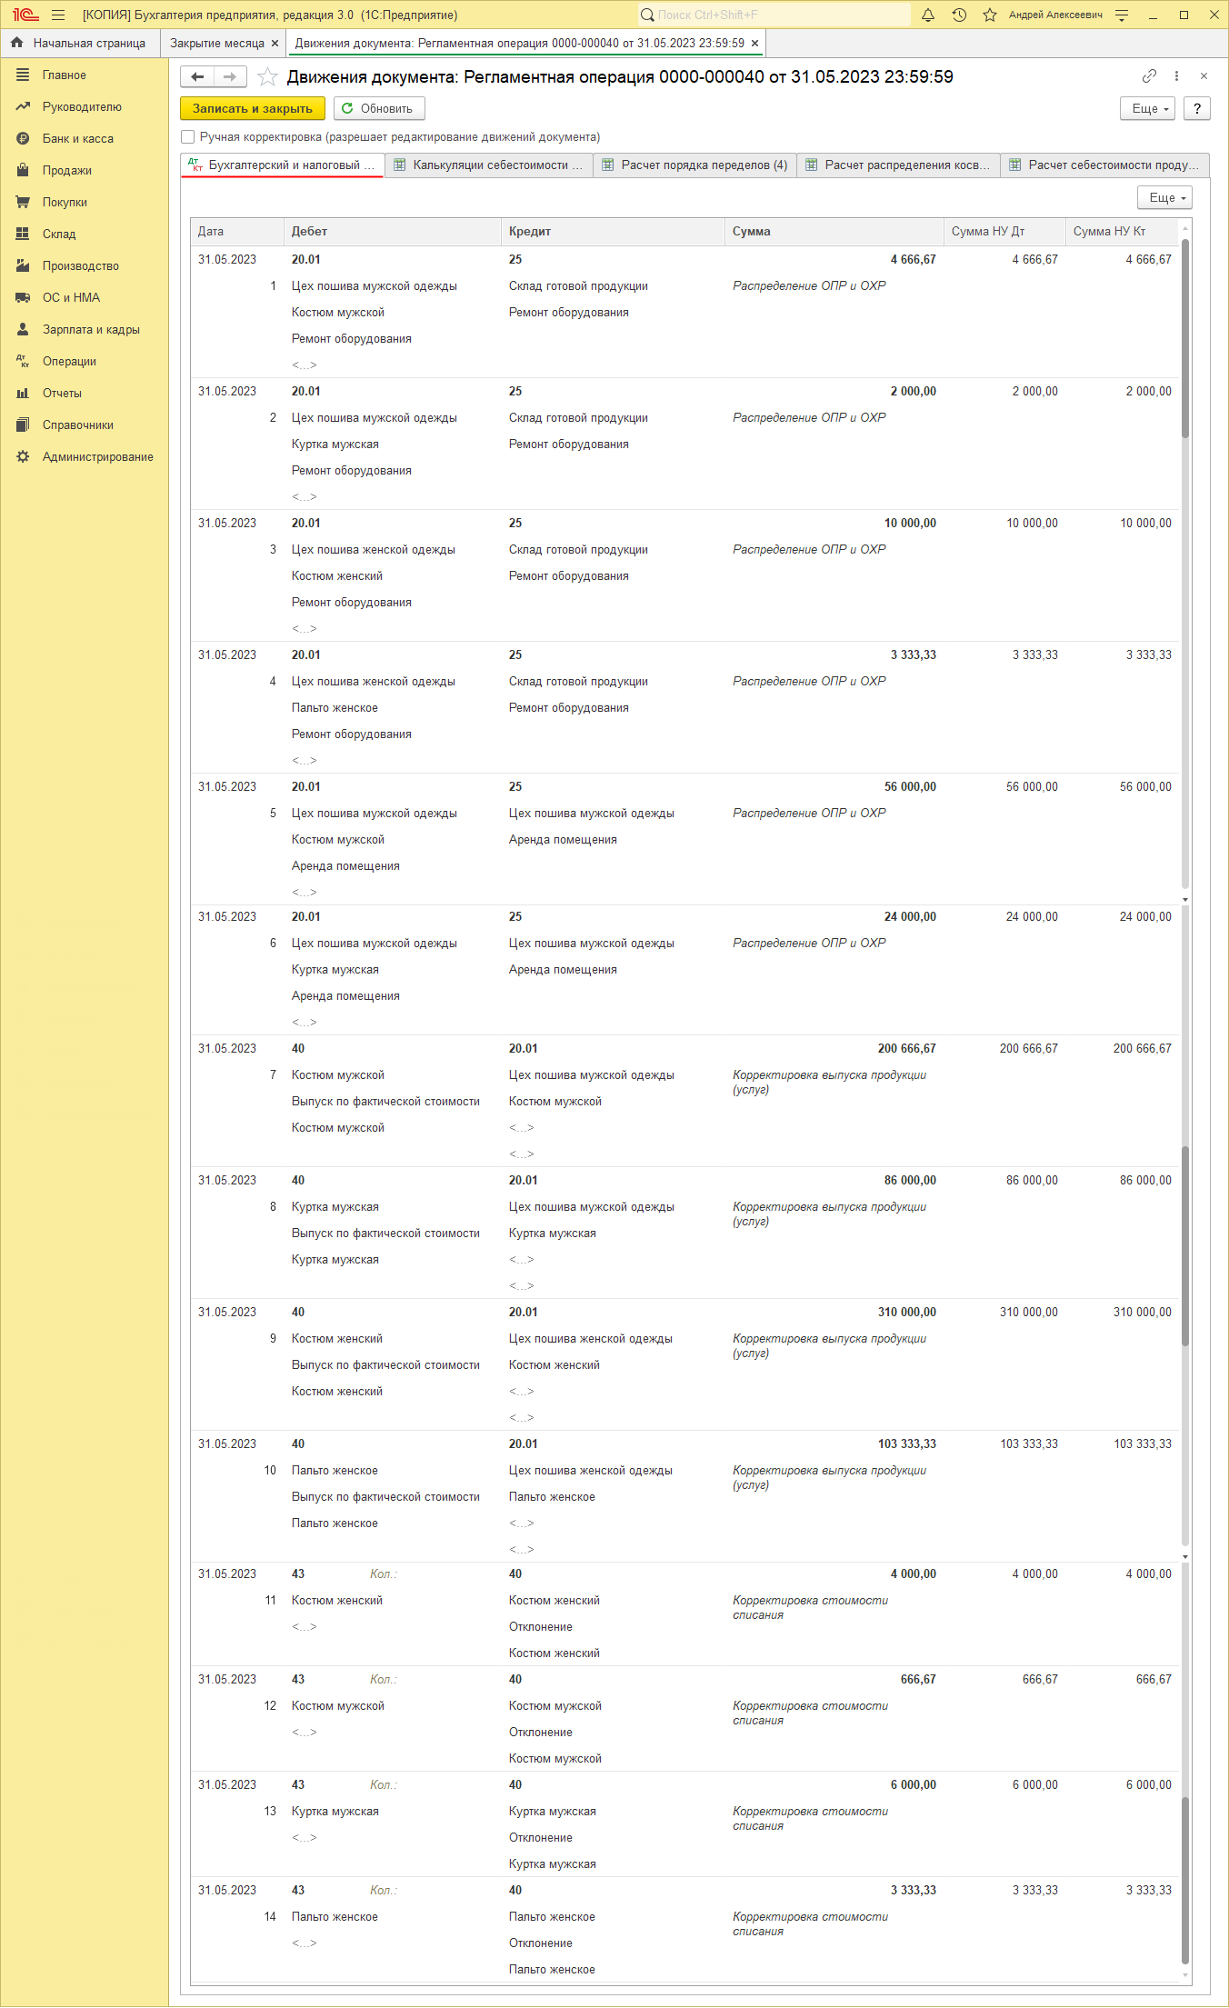The height and width of the screenshot is (2008, 1229).
Task: Click the Кредит column header
Action: coord(613,232)
